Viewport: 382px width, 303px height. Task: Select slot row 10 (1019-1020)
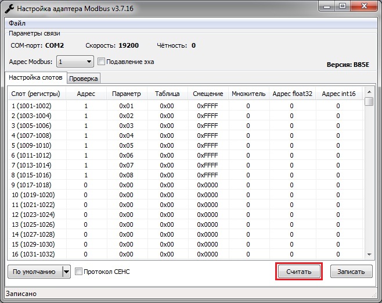[186, 195]
